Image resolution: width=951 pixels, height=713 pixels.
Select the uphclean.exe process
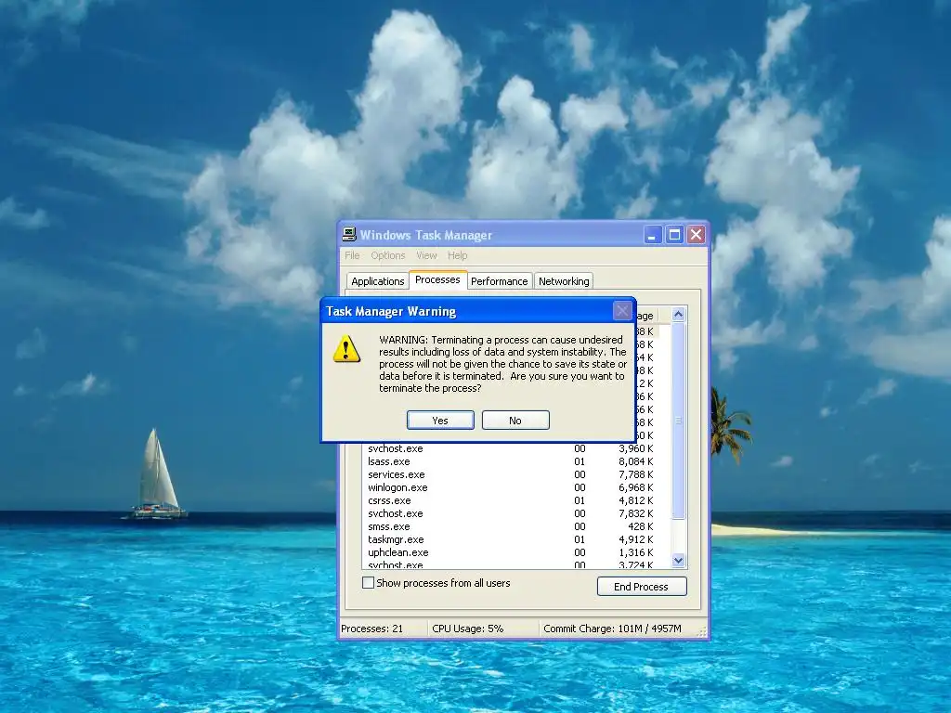511,553
